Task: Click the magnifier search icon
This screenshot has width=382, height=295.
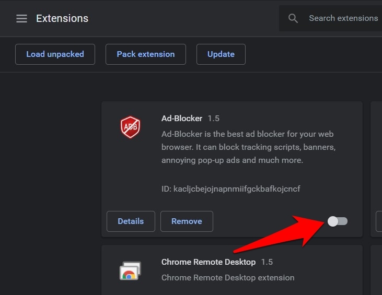Action: (x=293, y=19)
